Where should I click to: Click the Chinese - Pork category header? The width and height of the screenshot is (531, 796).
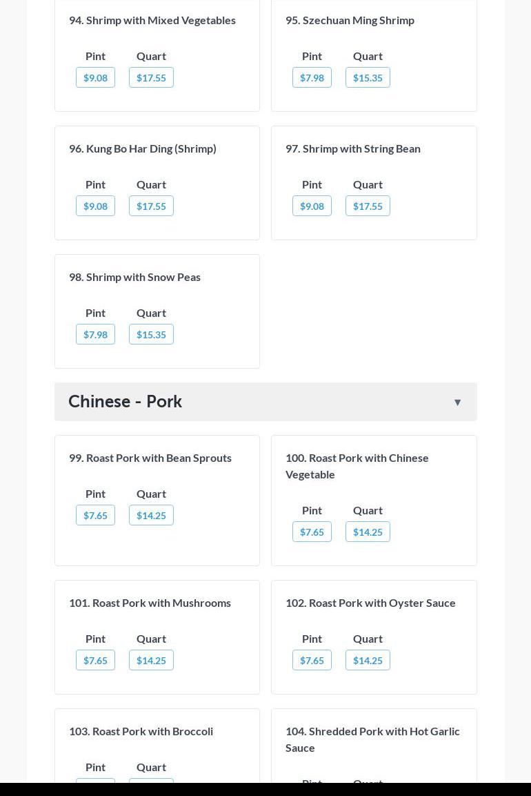pyautogui.click(x=126, y=401)
